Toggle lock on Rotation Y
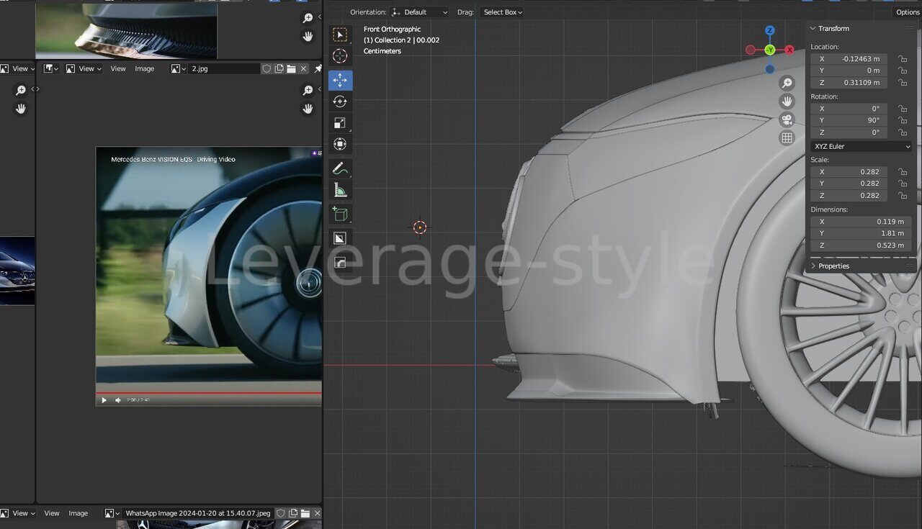Screen dimensions: 922x529 coord(902,120)
